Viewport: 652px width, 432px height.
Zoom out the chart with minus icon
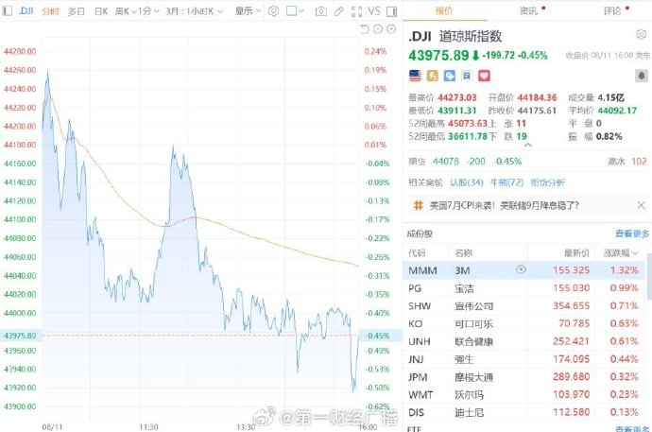[378, 28]
